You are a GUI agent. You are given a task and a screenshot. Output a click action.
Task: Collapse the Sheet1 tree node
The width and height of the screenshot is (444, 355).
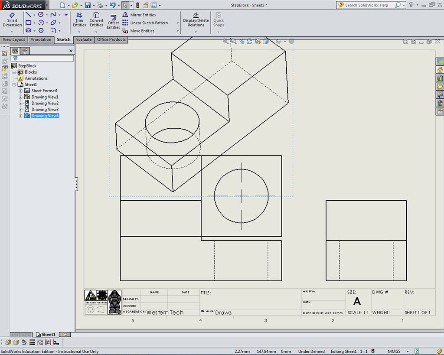tap(14, 85)
